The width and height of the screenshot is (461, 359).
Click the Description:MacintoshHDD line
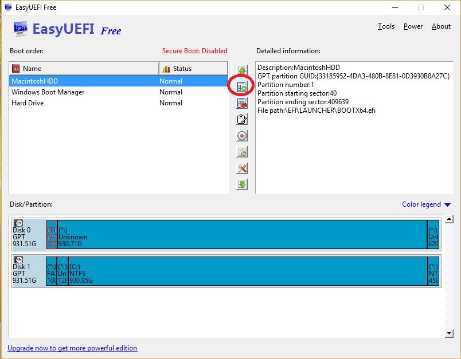tap(299, 68)
